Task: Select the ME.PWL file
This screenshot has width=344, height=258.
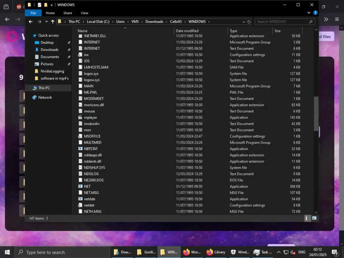Action: tap(90, 92)
